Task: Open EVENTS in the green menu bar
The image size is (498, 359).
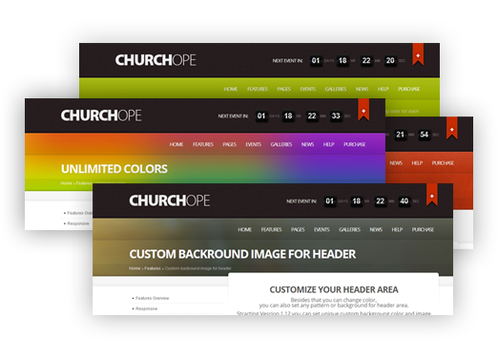Action: coord(308,89)
